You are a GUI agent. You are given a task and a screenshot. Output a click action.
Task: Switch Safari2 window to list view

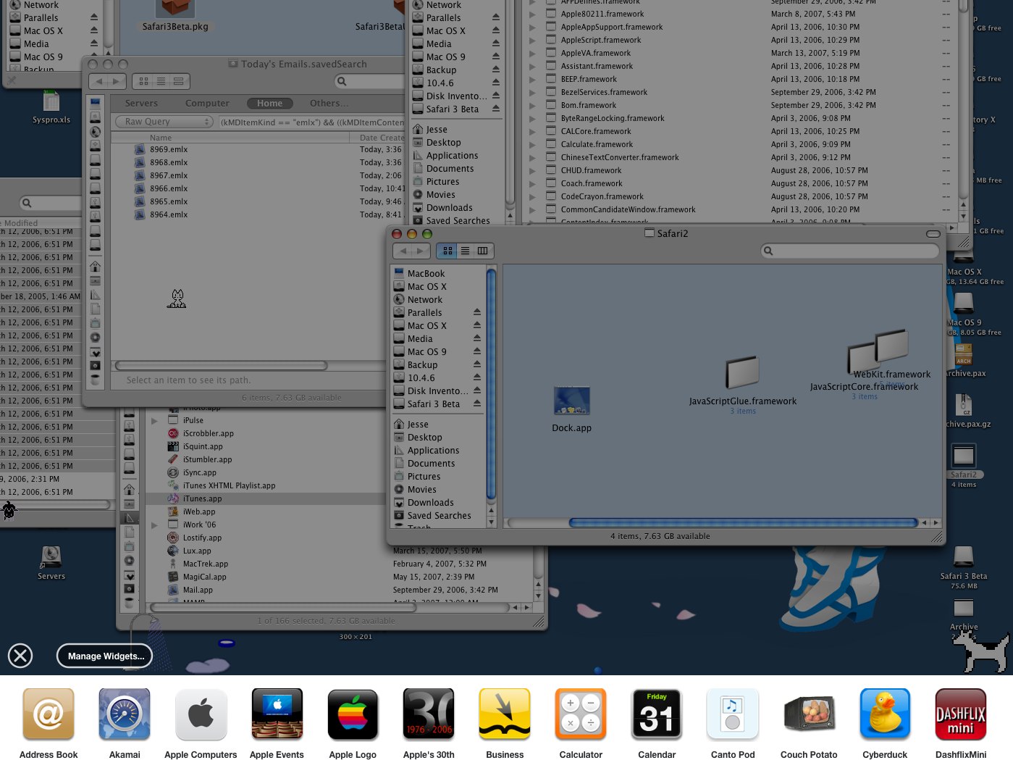click(465, 251)
